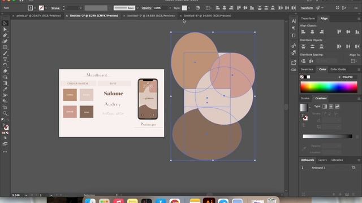
Task: Switch to the Color Guide tab
Action: pyautogui.click(x=338, y=69)
